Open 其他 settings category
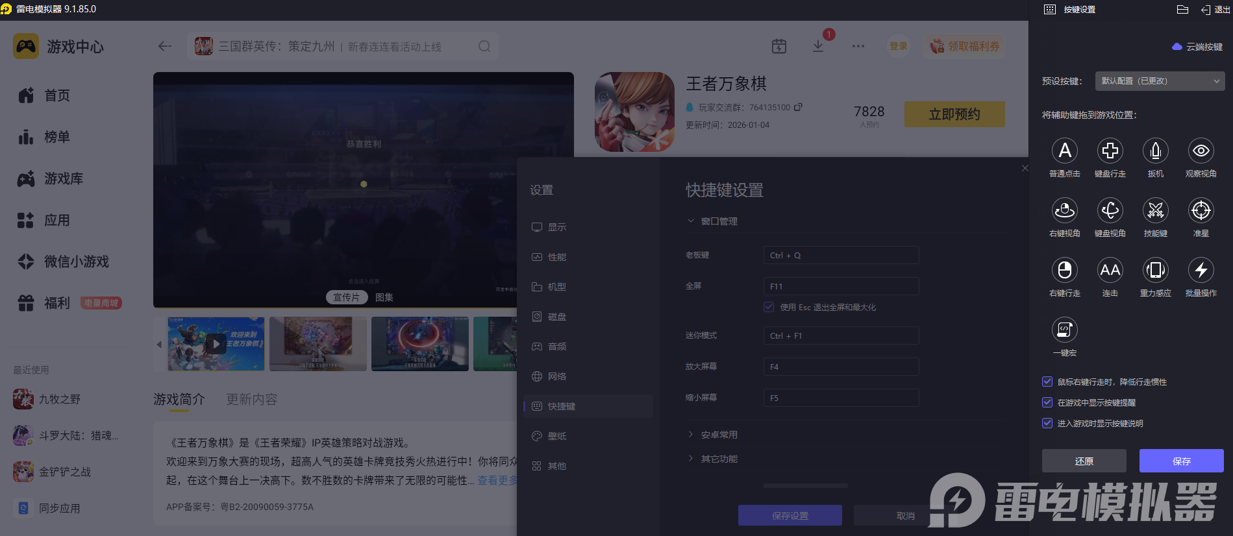 [x=588, y=466]
